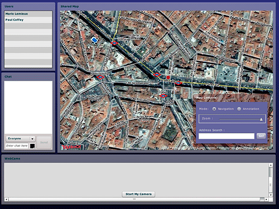Click the Yahoo! logo on the map
The width and height of the screenshot is (279, 209).
click(x=71, y=147)
